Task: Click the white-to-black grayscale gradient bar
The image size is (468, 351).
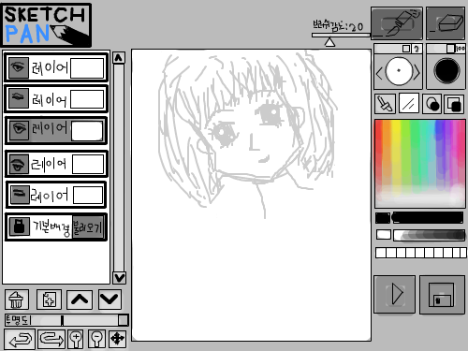Action: [430, 235]
